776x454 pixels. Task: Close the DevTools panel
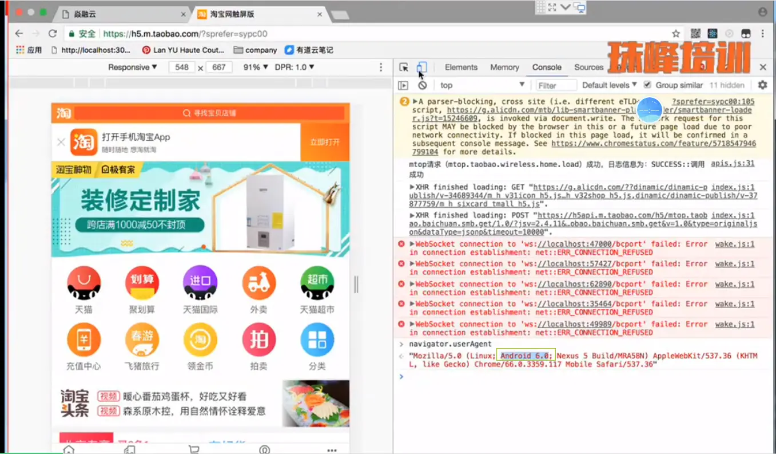click(x=763, y=68)
